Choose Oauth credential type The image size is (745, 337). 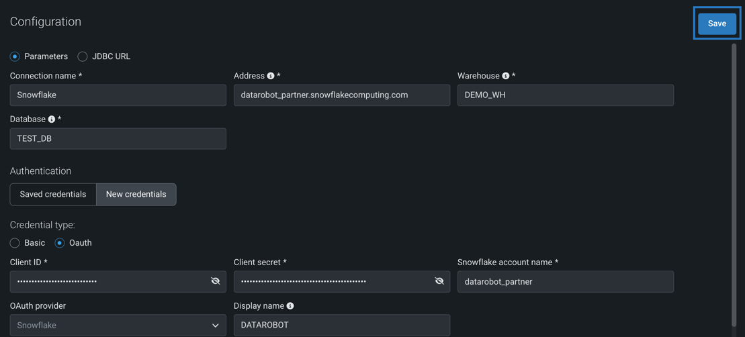(60, 243)
